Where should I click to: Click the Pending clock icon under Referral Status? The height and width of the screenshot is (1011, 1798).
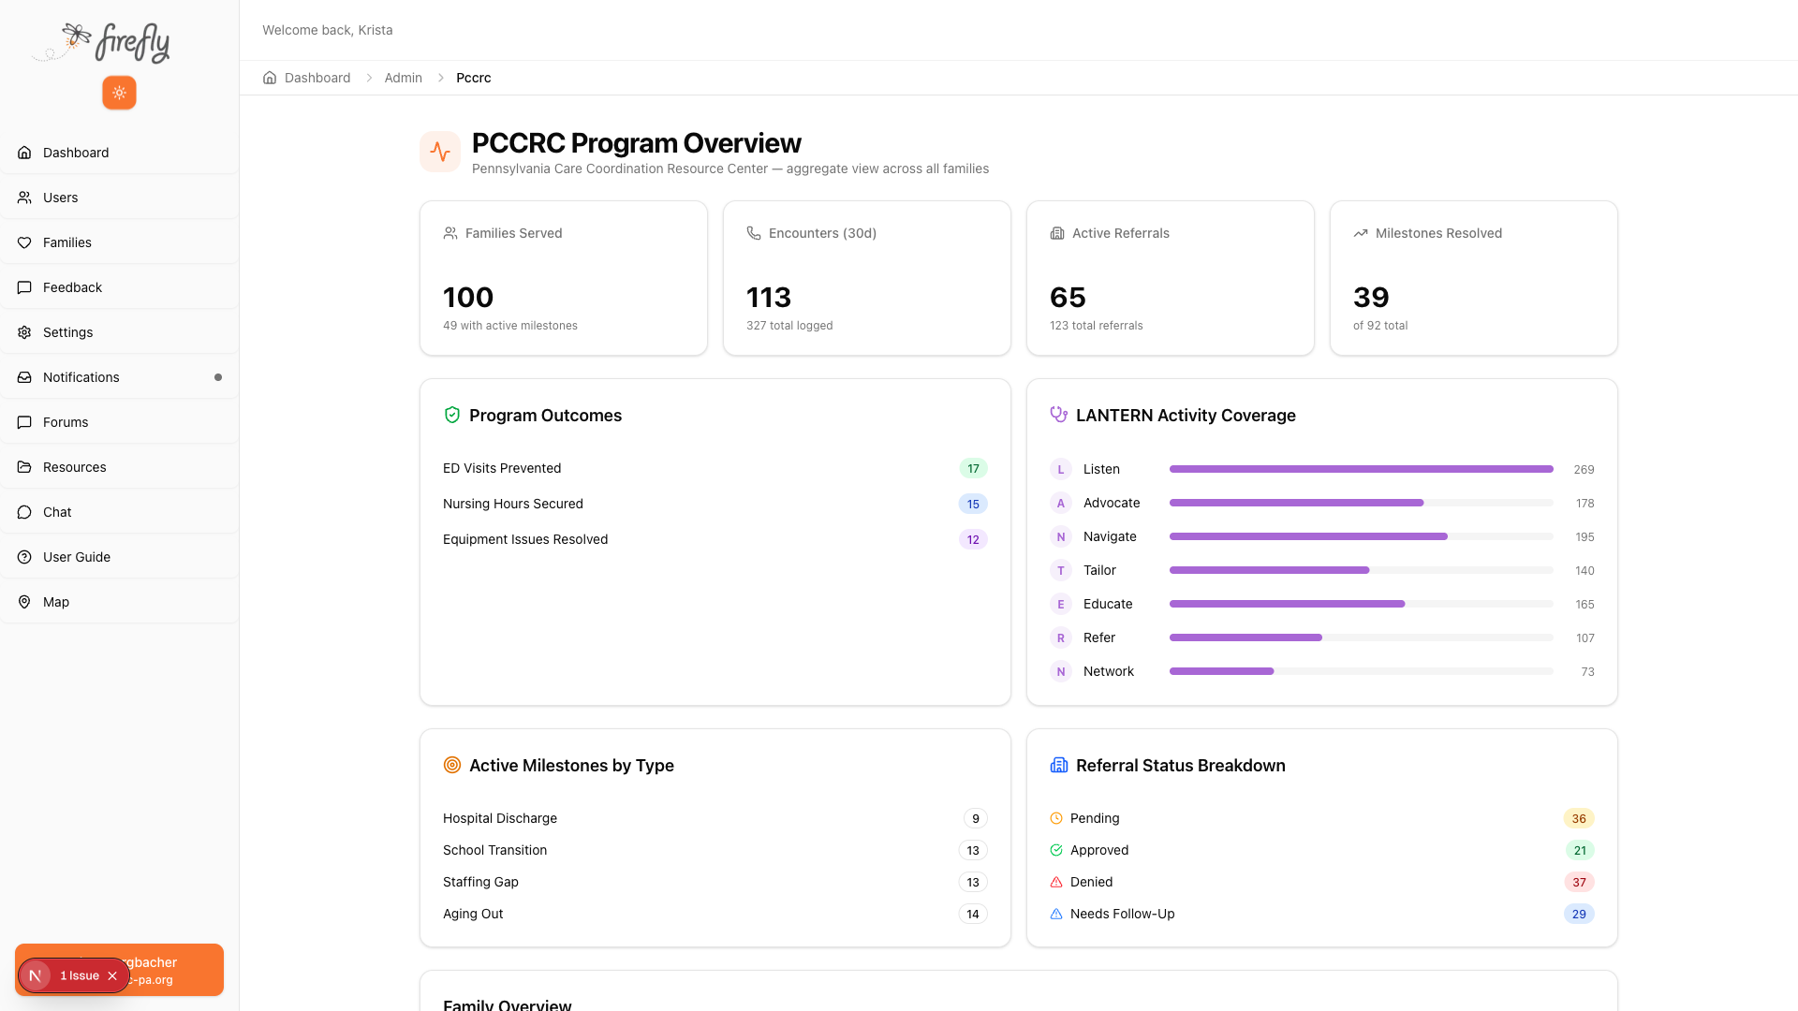1057,817
